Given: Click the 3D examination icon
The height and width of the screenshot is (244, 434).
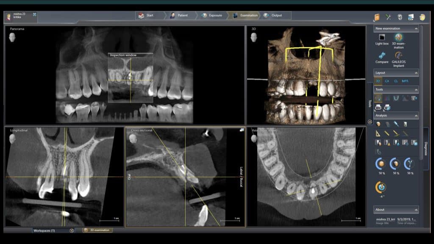Looking at the screenshot, I should coord(399,38).
